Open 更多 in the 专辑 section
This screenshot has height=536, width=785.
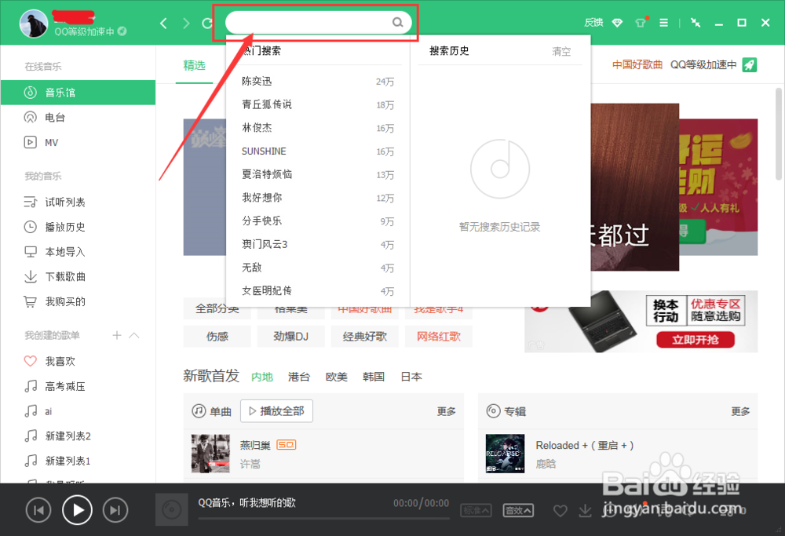pos(740,411)
